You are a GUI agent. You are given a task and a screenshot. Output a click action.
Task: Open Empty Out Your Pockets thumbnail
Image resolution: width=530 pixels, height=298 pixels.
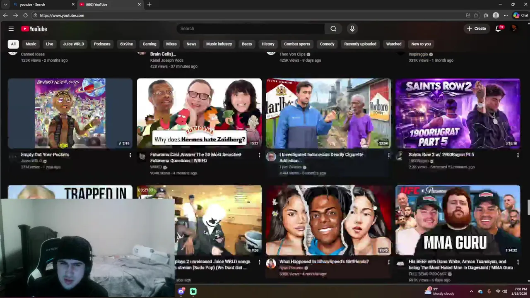point(70,113)
